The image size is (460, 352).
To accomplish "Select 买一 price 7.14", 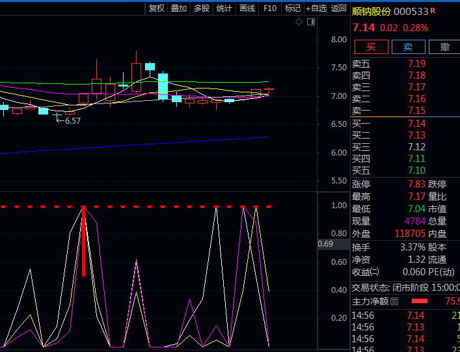I will pyautogui.click(x=417, y=124).
